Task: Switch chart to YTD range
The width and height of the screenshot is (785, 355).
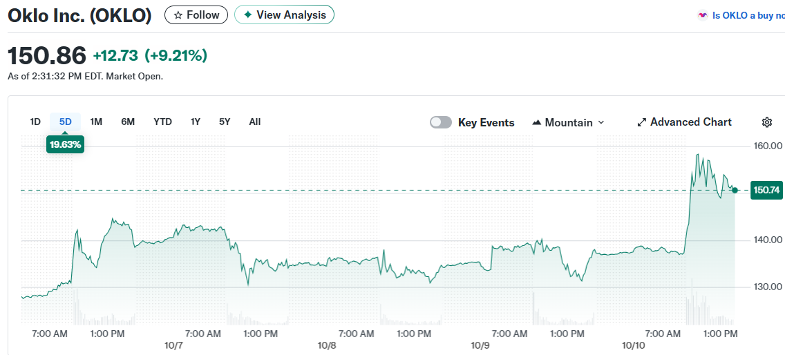Action: point(162,122)
